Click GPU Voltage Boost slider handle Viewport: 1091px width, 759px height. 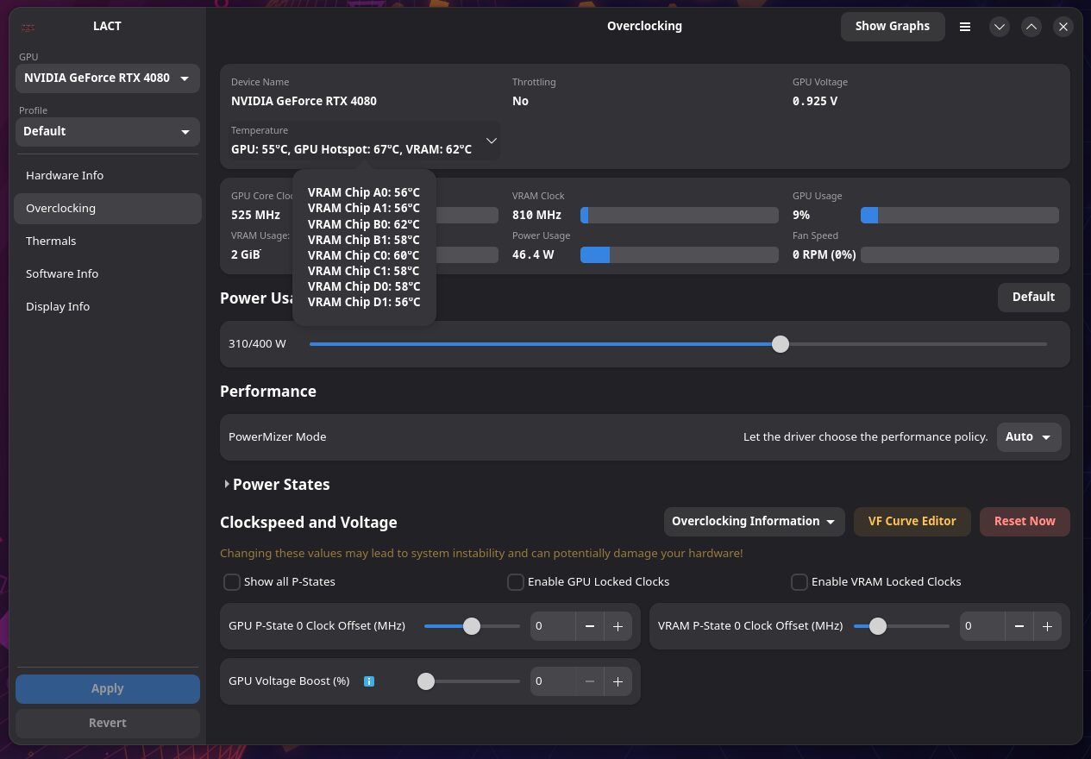(x=426, y=681)
